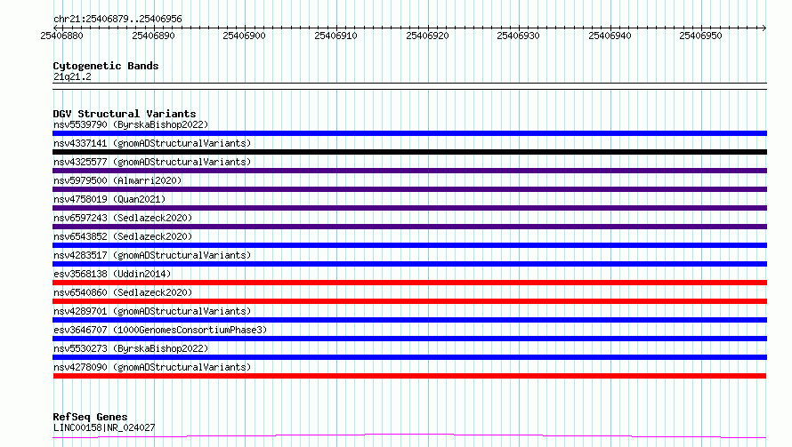Click the purple bar under nsv6597243
Image resolution: width=792 pixels, height=447 pixels.
(409, 227)
